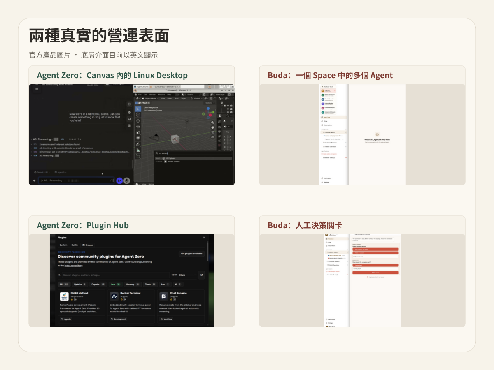
Task: Click the Blender viewport zoom magnifier icon
Action: pyautogui.click(x=213, y=123)
